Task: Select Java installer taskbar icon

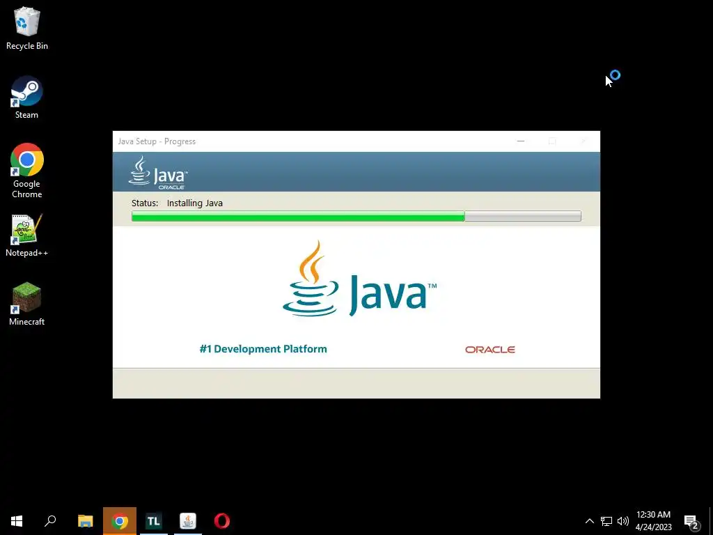Action: 188,521
